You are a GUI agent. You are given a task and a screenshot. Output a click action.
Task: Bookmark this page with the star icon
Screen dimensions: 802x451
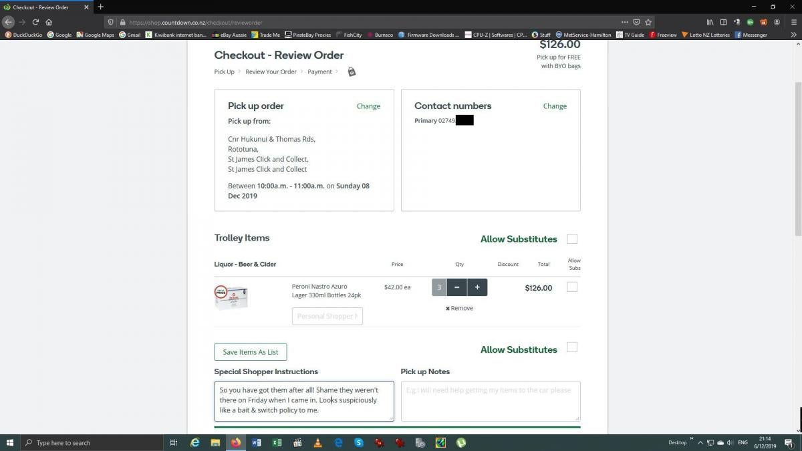(648, 22)
